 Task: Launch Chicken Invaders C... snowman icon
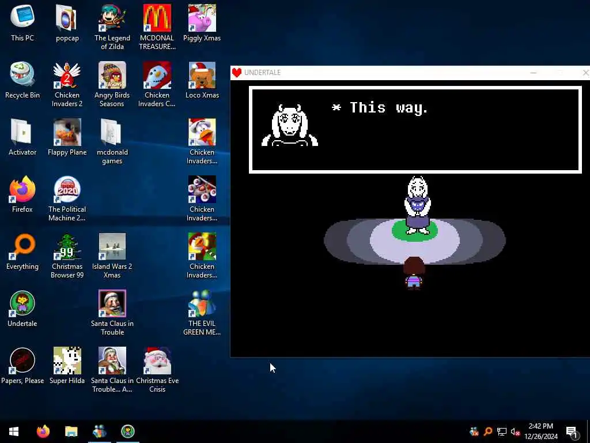[x=157, y=84]
